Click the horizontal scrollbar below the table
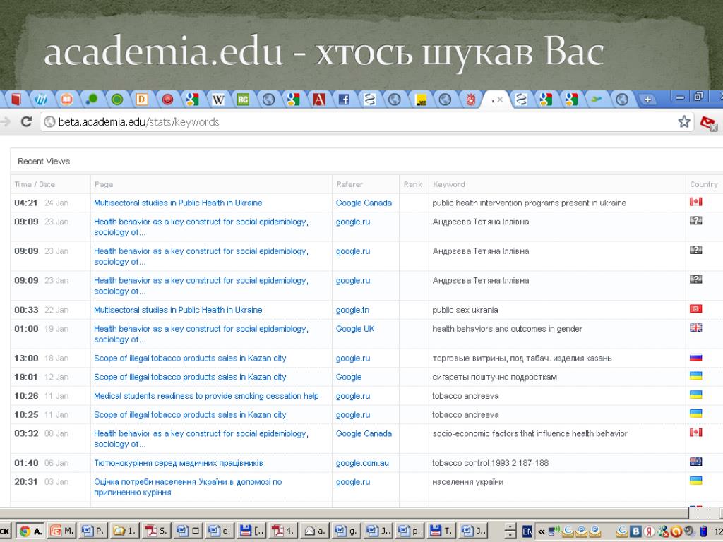This screenshot has width=723, height=542. [x=344, y=513]
